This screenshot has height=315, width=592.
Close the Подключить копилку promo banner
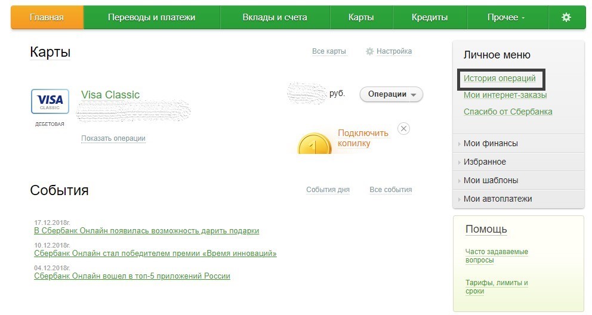(403, 129)
